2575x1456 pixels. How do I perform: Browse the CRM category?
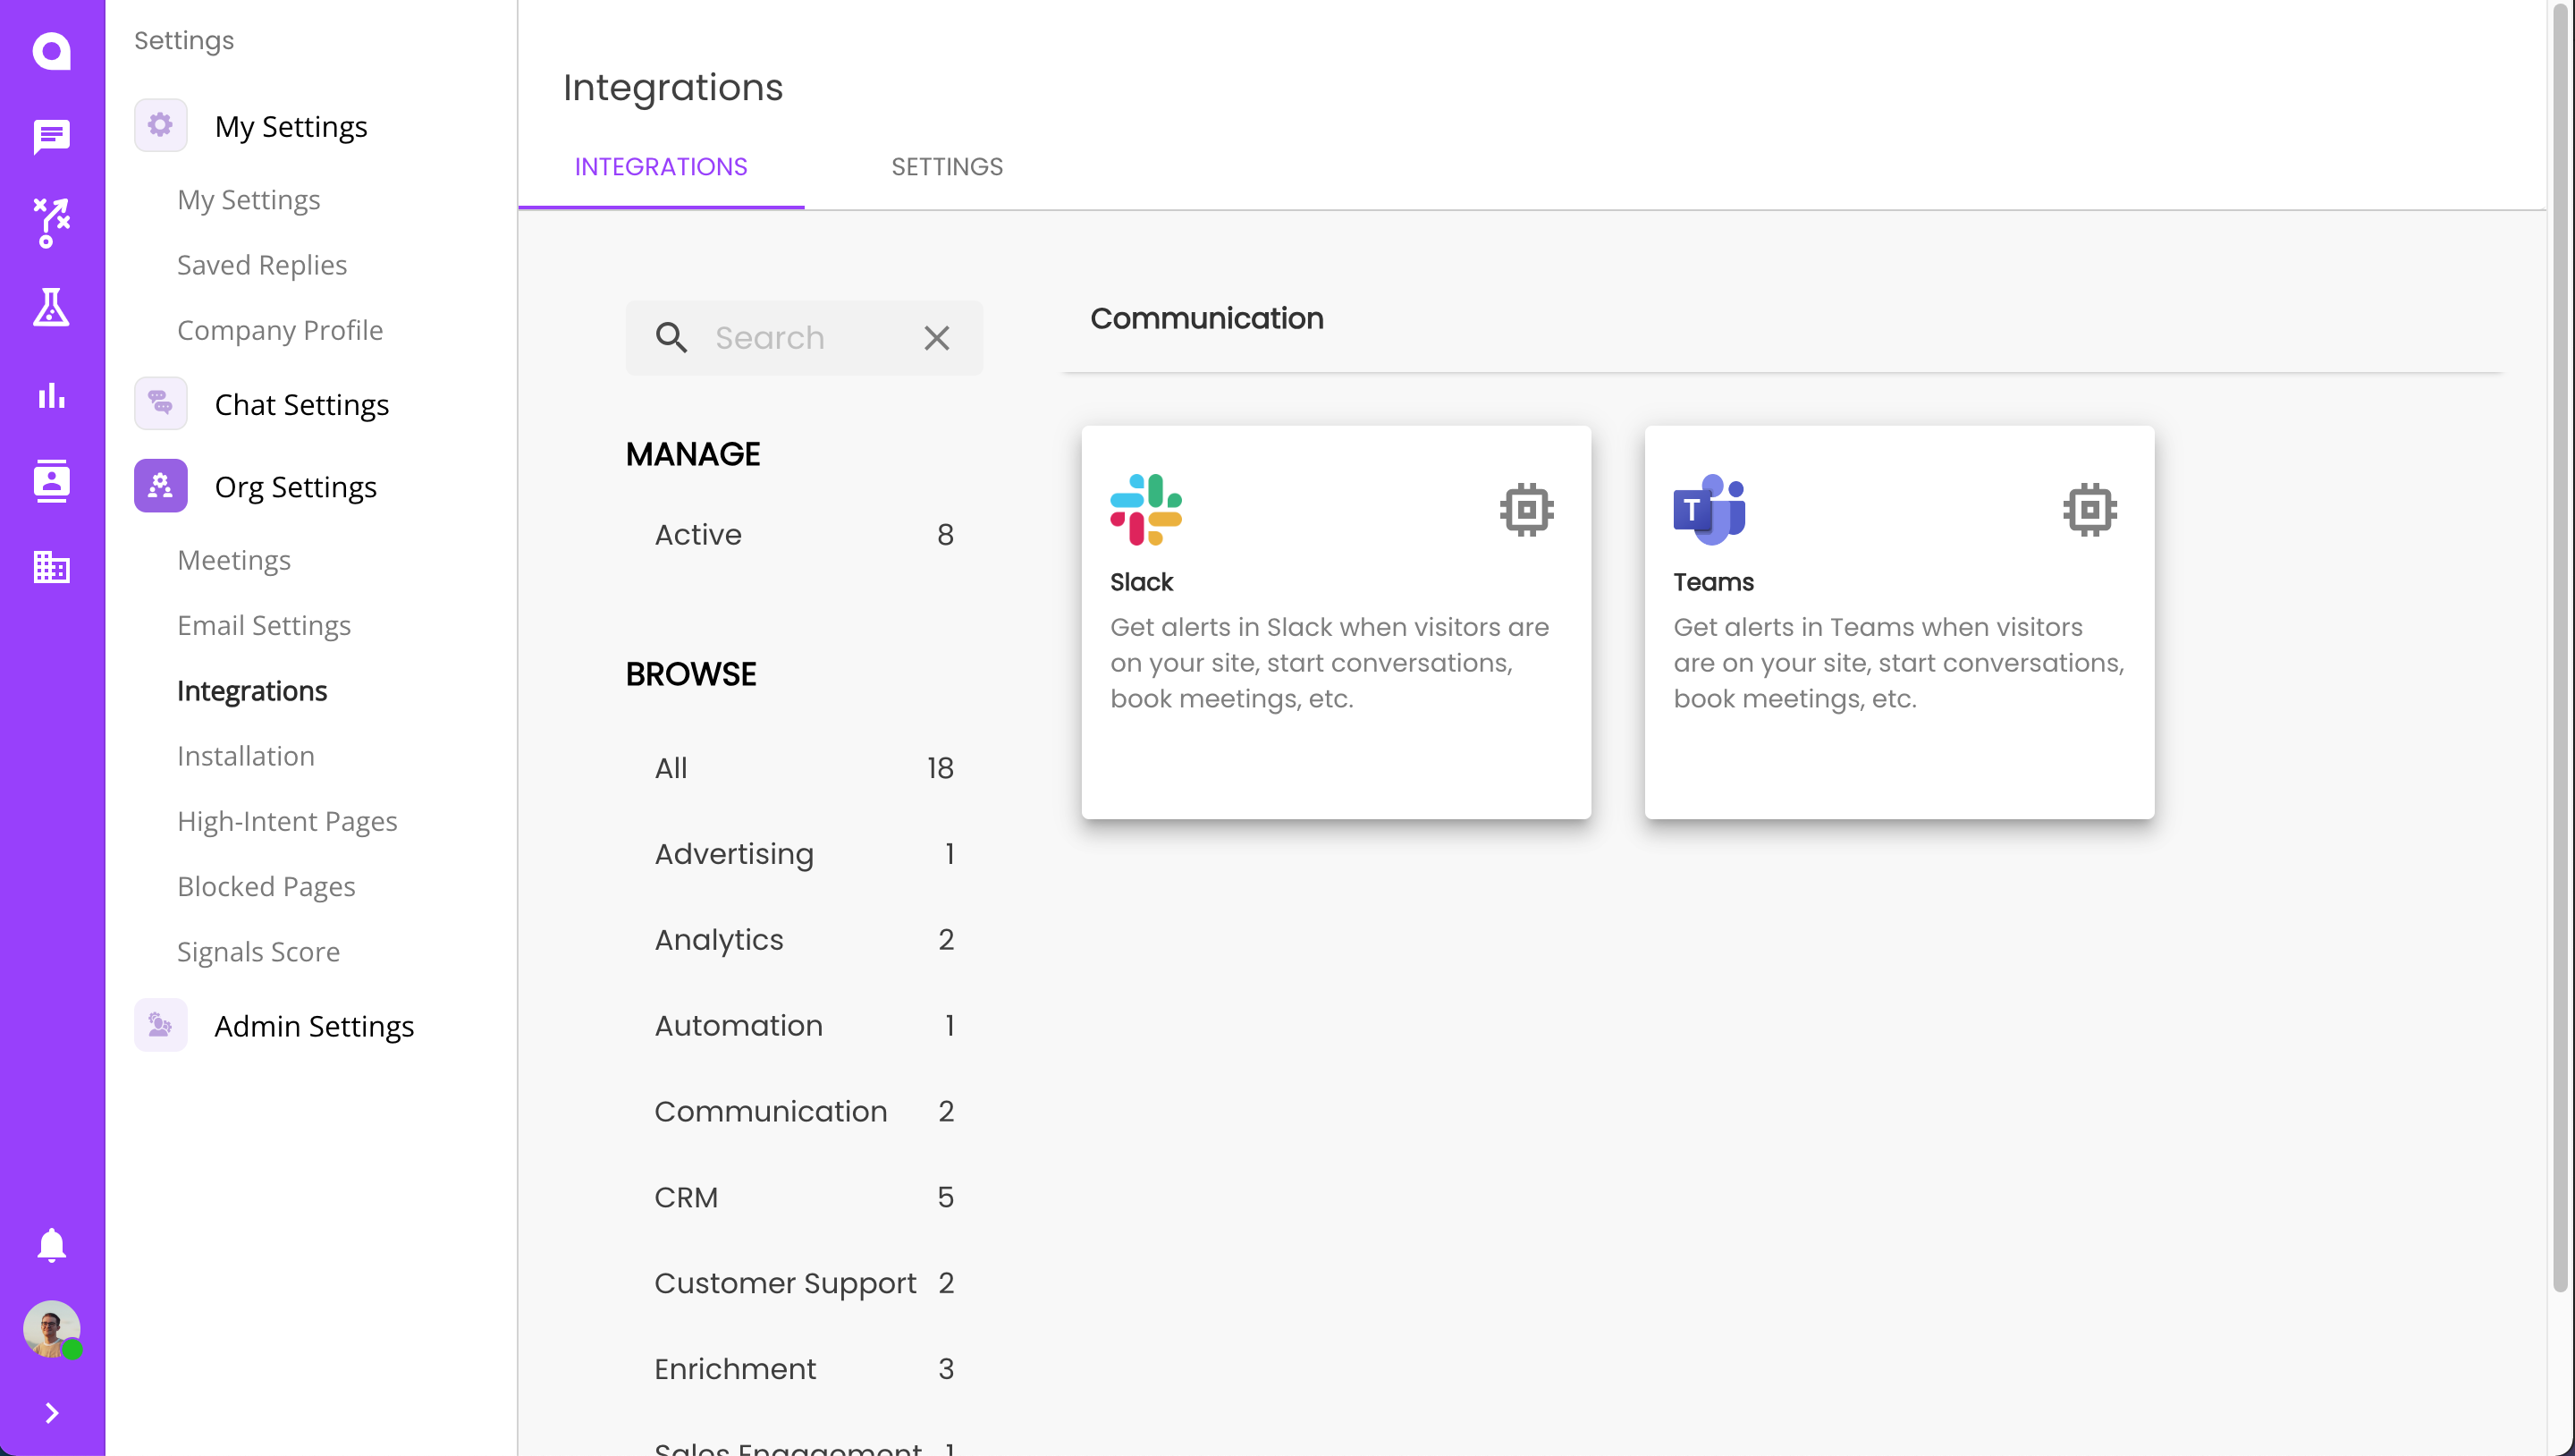(805, 1197)
